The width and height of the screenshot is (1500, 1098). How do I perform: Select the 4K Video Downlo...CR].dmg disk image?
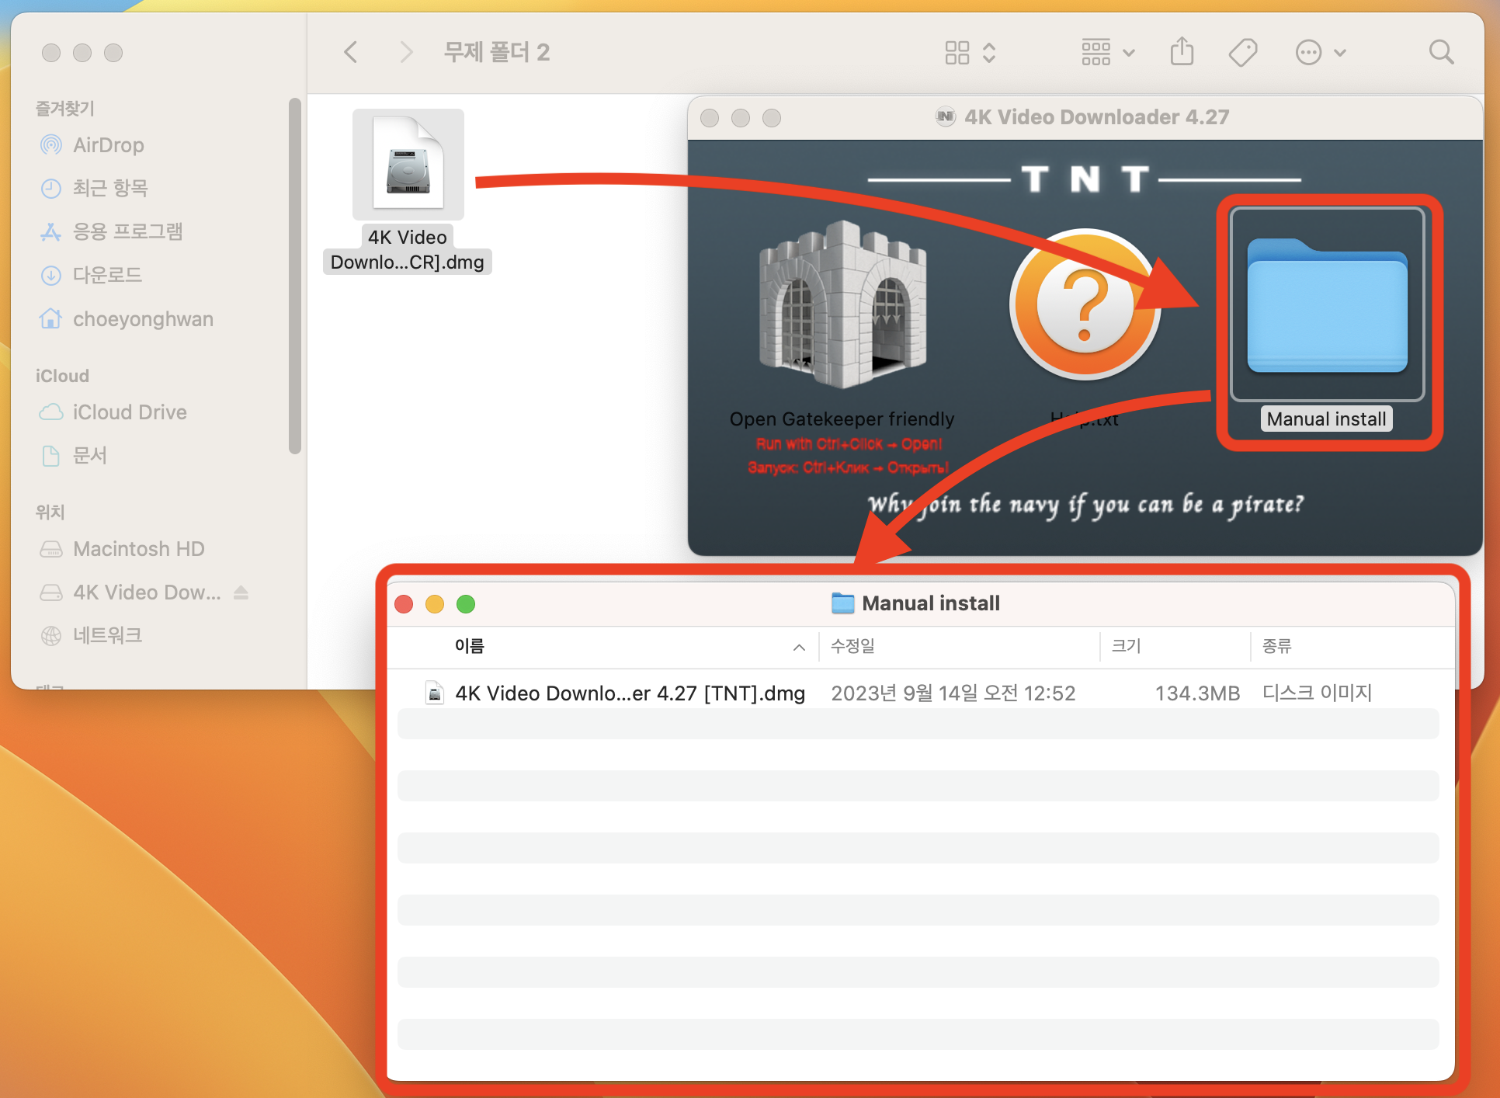[408, 164]
